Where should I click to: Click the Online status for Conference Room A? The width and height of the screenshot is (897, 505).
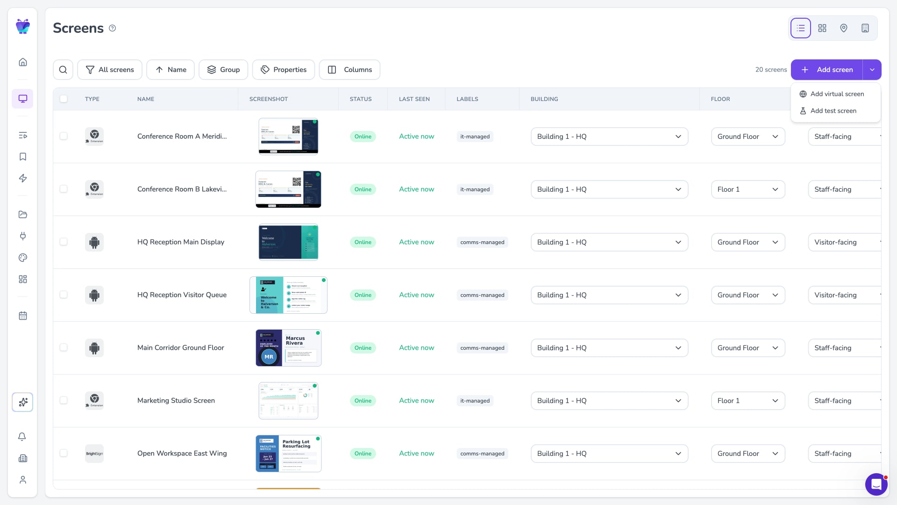363,137
